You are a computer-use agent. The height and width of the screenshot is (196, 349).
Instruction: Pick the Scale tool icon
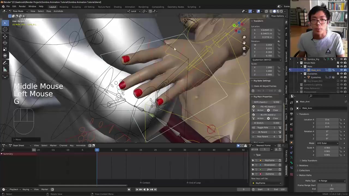(5, 49)
